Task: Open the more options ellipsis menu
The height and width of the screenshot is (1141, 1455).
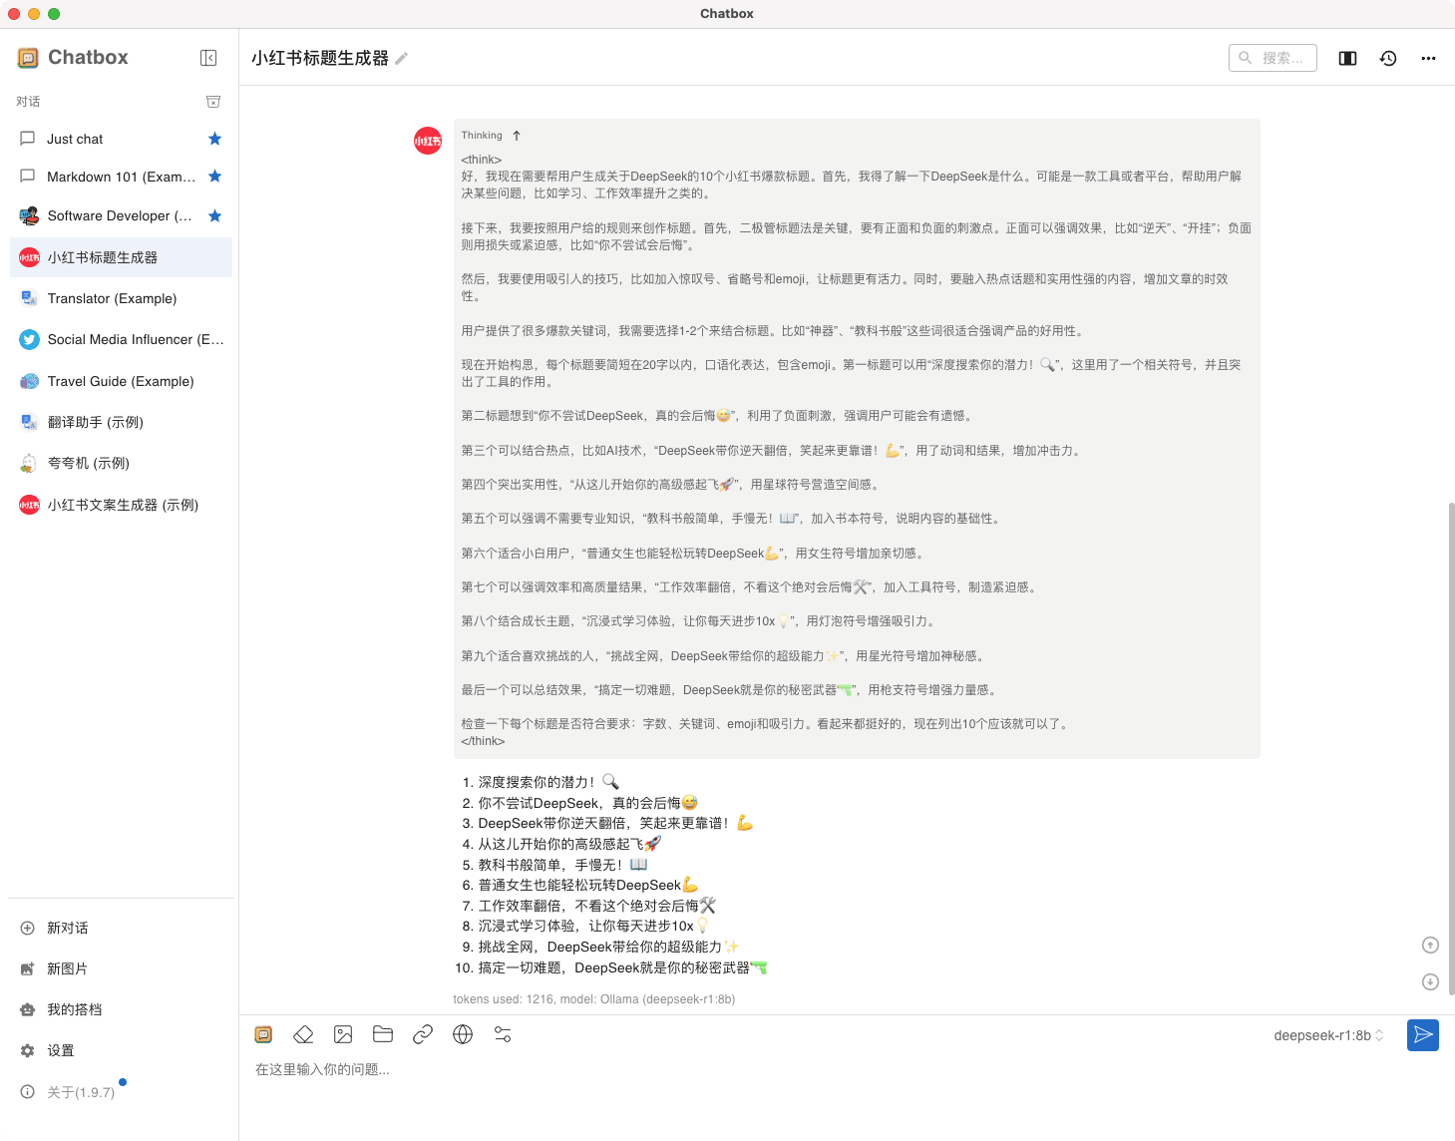Action: coord(1428,58)
